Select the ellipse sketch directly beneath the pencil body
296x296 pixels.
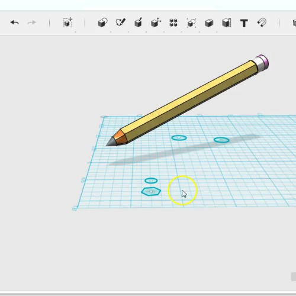pyautogui.click(x=179, y=138)
